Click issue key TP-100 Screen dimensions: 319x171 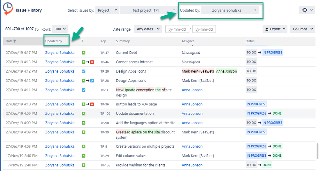coord(105,114)
